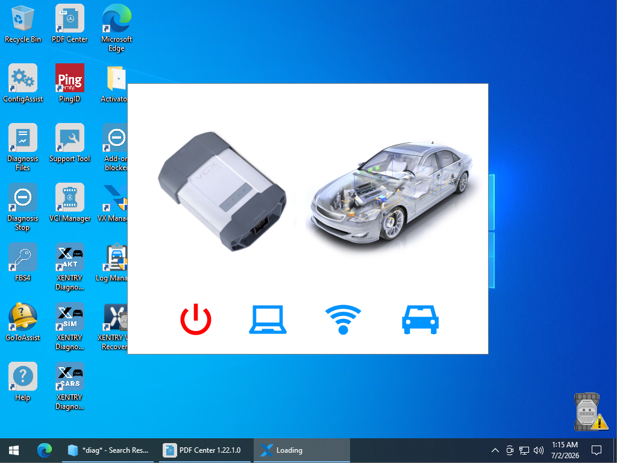Open the Meet Now tray icon
Screen dimensions: 617x463
(510, 450)
